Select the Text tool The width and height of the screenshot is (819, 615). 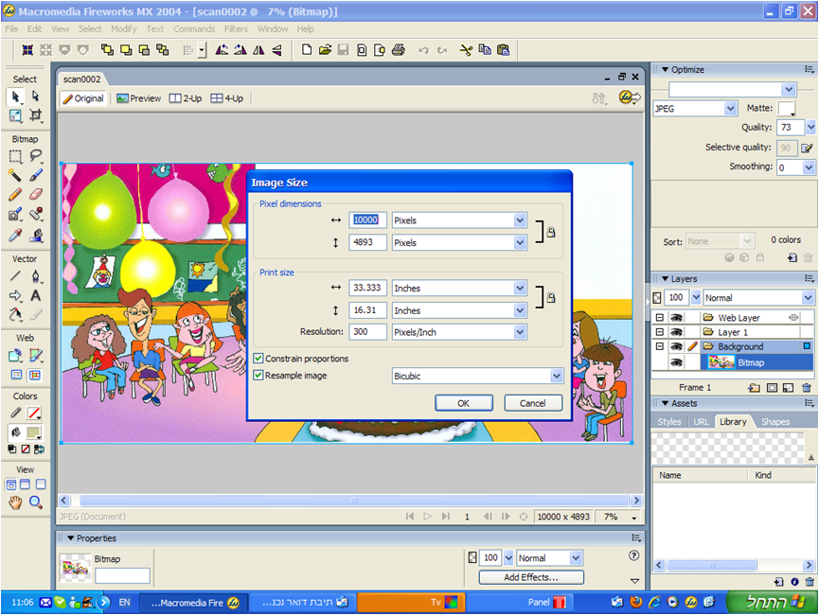point(36,296)
